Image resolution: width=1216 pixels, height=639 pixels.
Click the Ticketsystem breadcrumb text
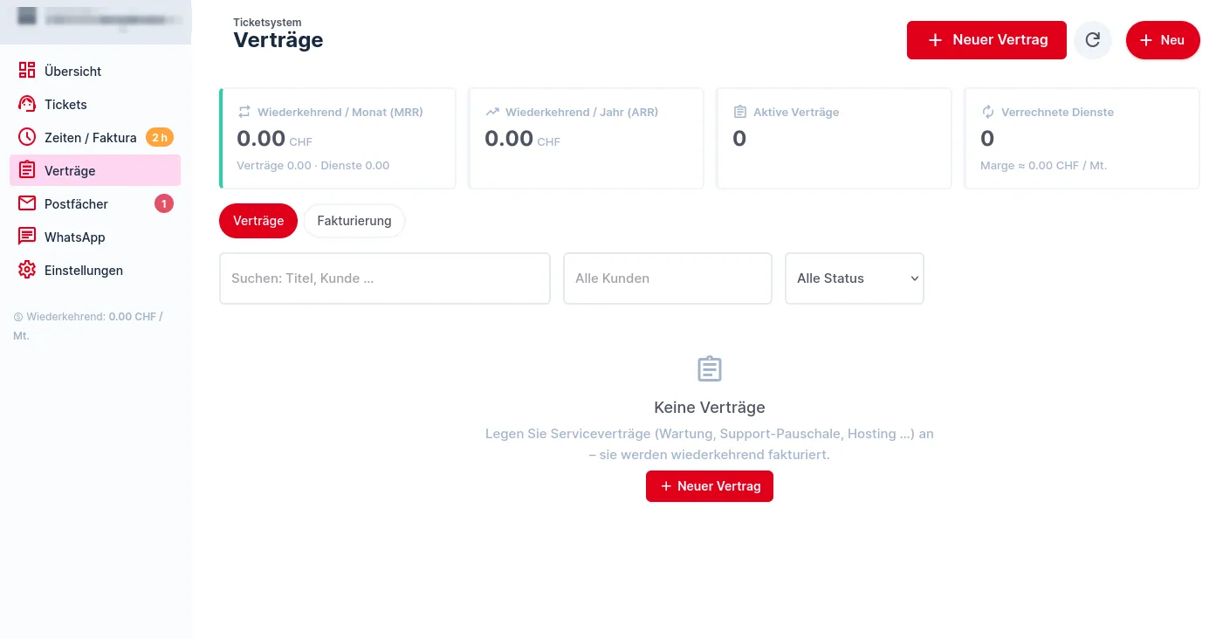coord(267,22)
